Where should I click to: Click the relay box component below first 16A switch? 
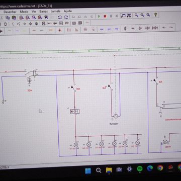point(75,111)
